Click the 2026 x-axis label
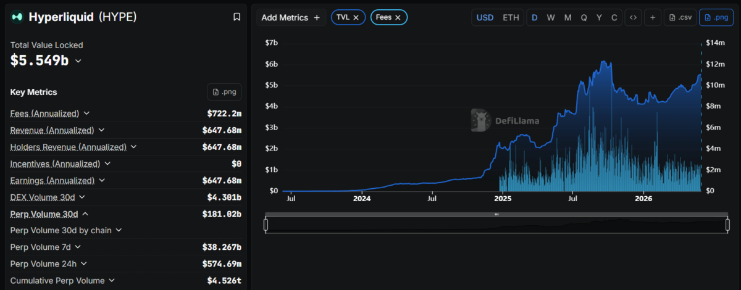Screen dimensions: 741x290 coord(643,198)
